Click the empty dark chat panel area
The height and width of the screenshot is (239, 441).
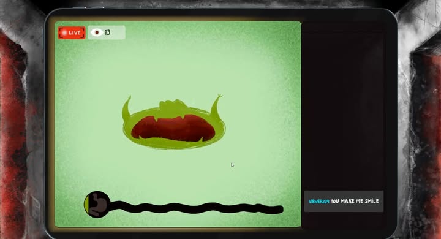coord(344,111)
